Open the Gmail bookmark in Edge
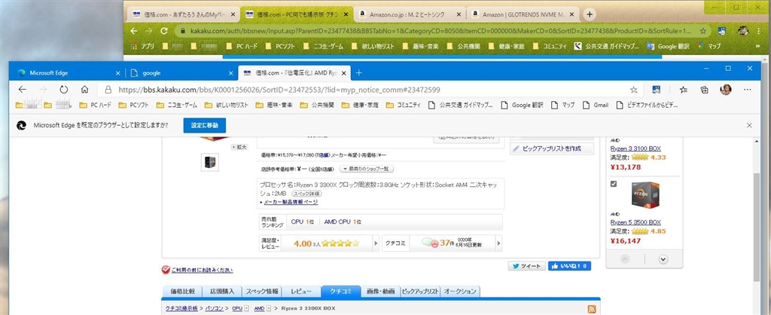 click(596, 105)
